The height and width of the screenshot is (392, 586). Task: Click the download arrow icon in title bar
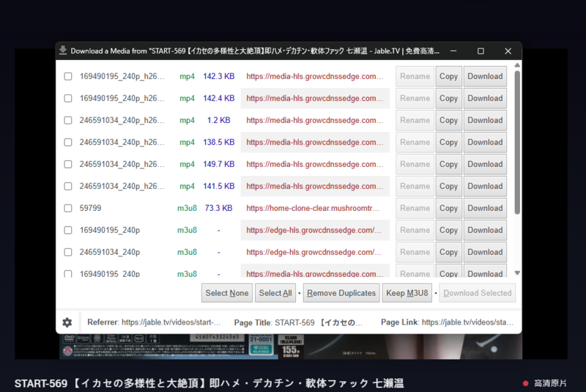[x=63, y=51]
